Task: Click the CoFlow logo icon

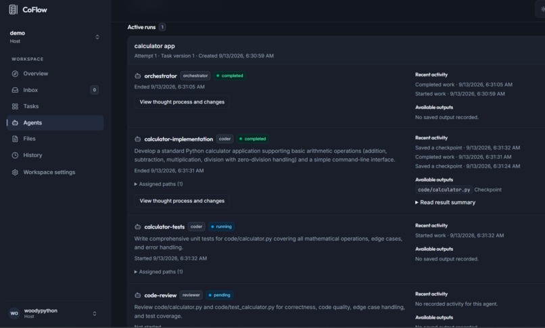Action: [x=14, y=9]
